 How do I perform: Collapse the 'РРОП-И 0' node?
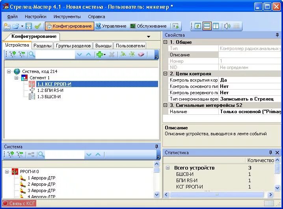pos(7,172)
